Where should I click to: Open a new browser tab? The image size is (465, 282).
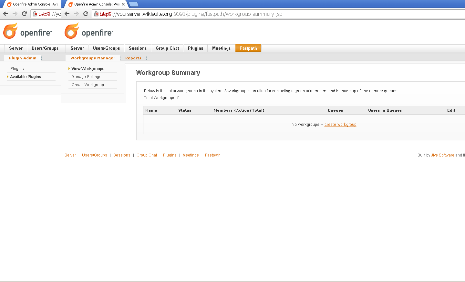click(x=133, y=4)
